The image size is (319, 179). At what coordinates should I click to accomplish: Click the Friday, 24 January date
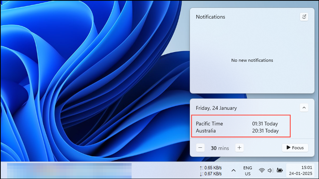coord(216,108)
